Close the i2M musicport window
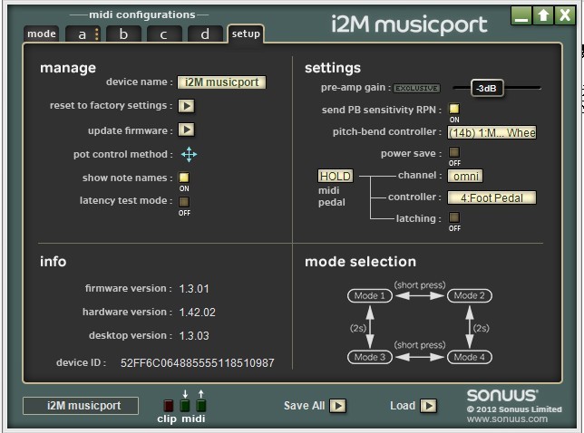This screenshot has height=433, width=584. tap(565, 15)
